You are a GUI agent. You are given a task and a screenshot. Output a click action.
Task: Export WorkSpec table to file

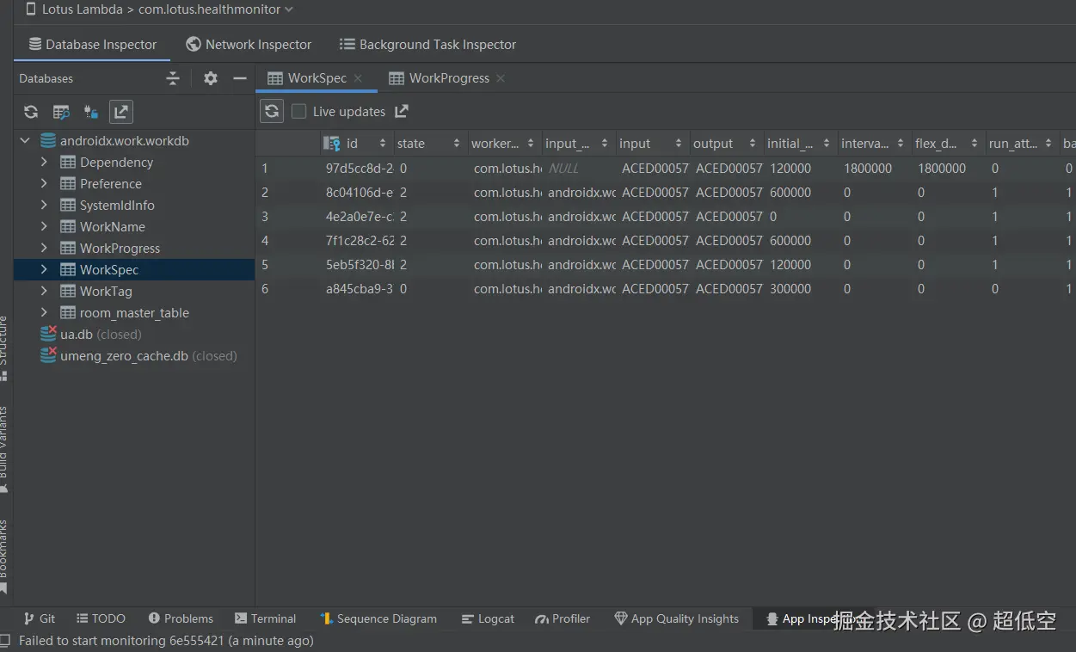(402, 111)
